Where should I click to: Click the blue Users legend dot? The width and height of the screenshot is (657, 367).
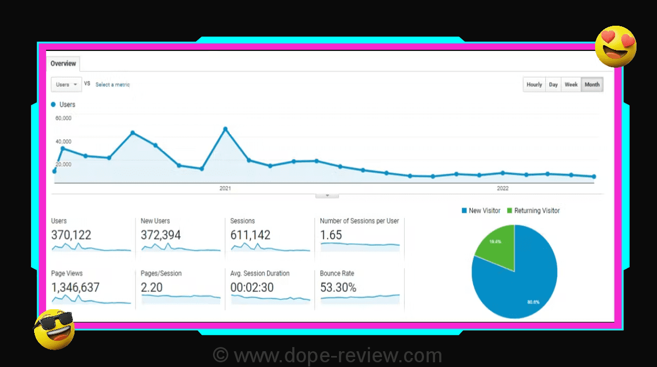point(54,104)
